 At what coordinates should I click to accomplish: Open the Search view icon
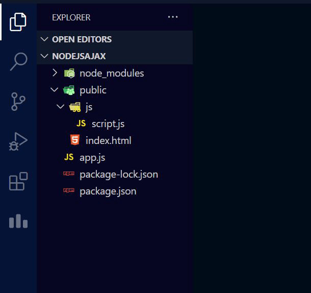coord(19,62)
